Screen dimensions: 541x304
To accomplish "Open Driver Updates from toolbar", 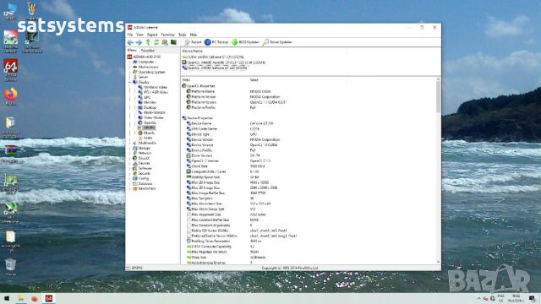I will [277, 42].
